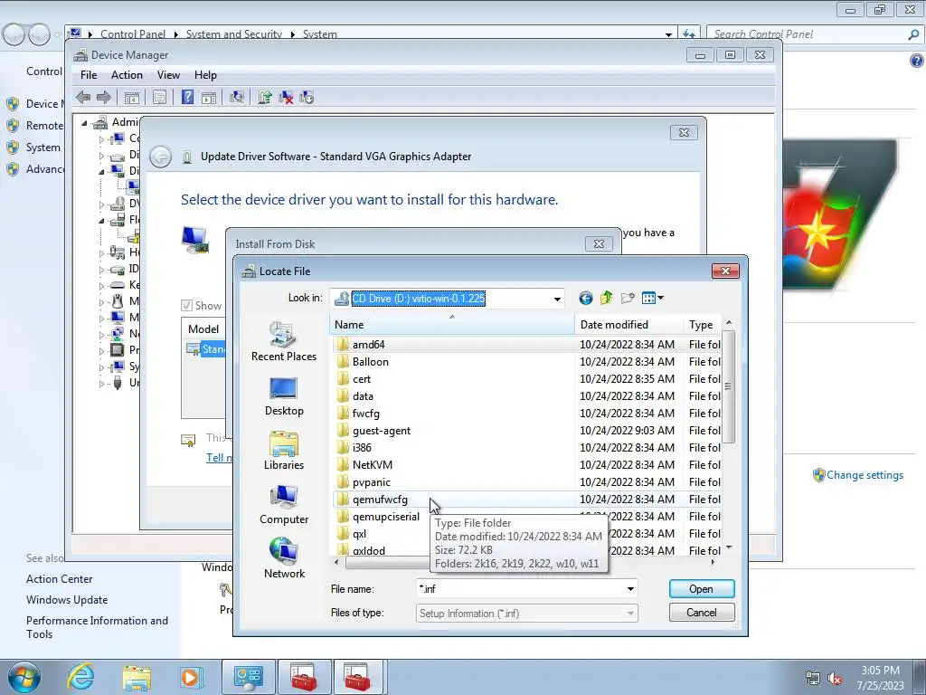This screenshot has width=926, height=695.
Task: Open Help menu in Device Manager
Action: (x=205, y=75)
